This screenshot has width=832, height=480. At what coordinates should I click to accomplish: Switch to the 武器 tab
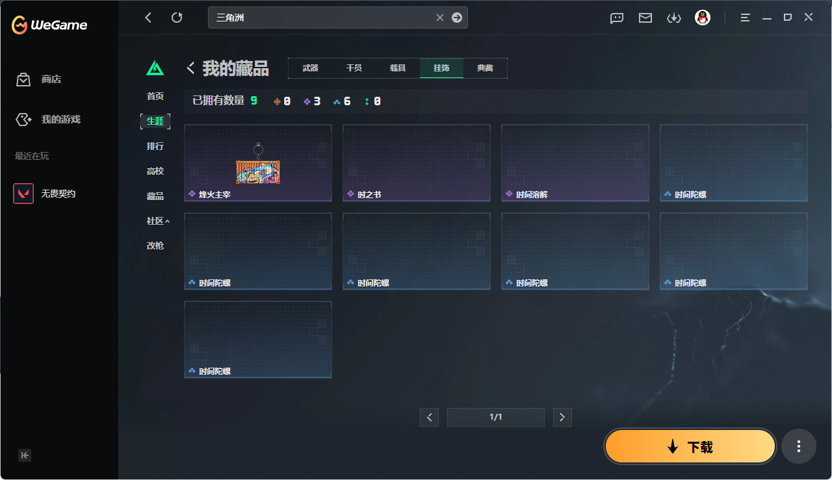[310, 68]
